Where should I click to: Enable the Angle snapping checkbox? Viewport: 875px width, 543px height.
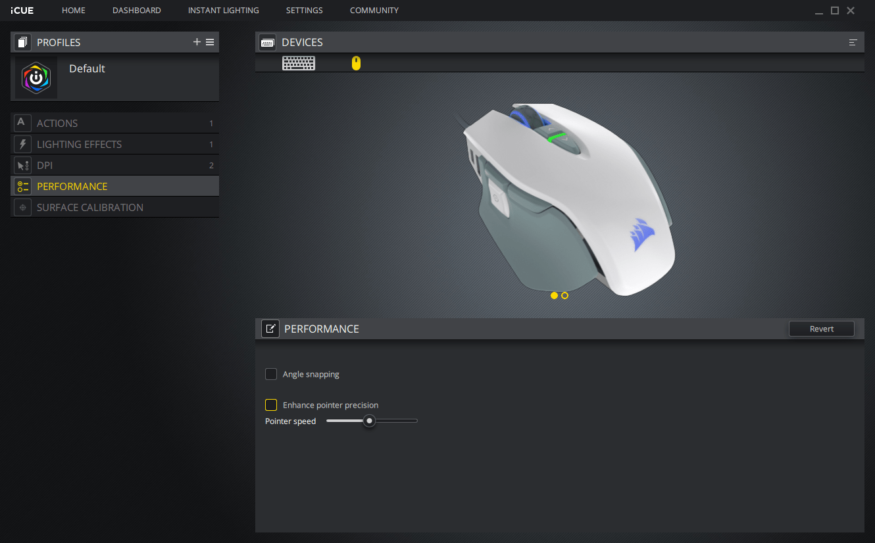click(x=271, y=374)
